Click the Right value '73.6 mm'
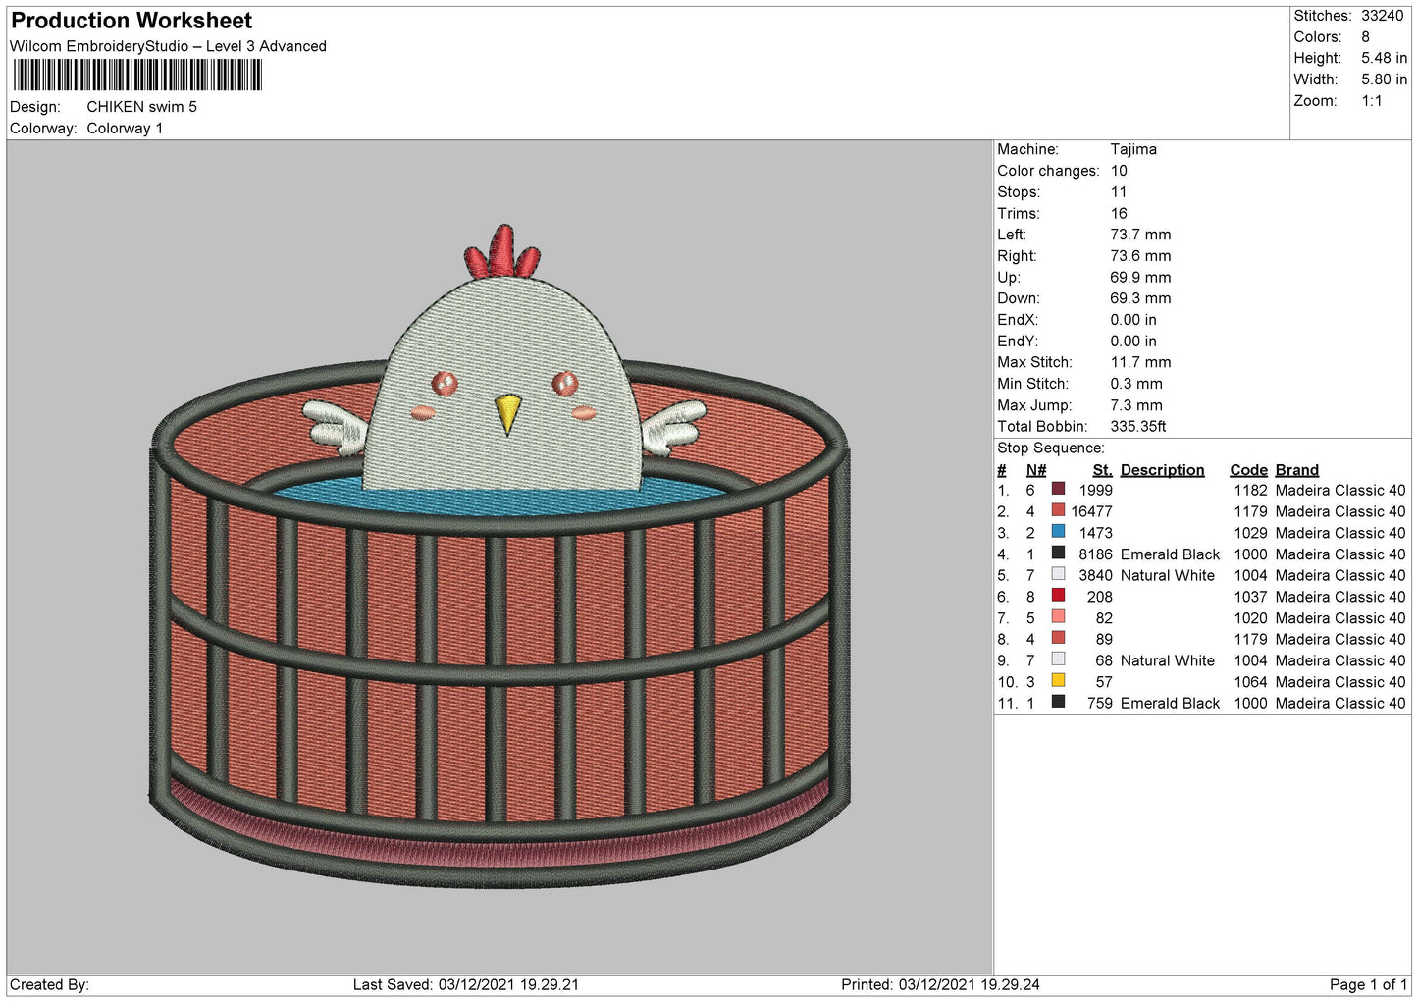The height and width of the screenshot is (1002, 1418). pos(1140,256)
